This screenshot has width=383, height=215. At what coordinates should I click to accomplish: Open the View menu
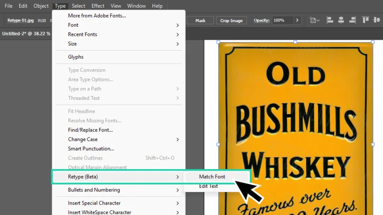[x=116, y=6]
